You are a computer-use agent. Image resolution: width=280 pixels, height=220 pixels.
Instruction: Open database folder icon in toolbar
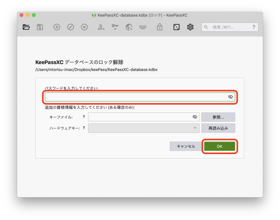pyautogui.click(x=26, y=27)
